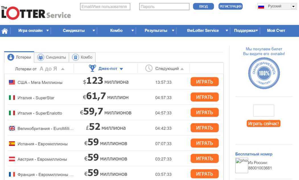Click the TheLotter Service logo

tap(36, 13)
